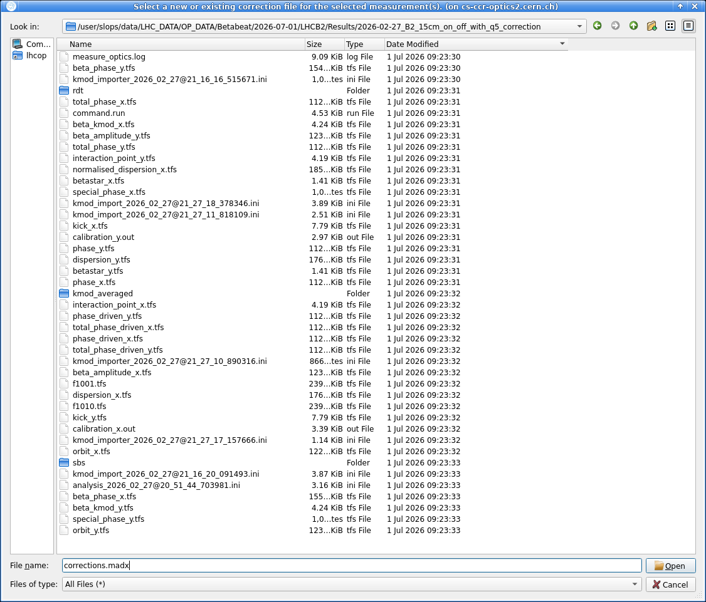Click the Open button
Screen dimensions: 706x602
pyautogui.click(x=670, y=566)
